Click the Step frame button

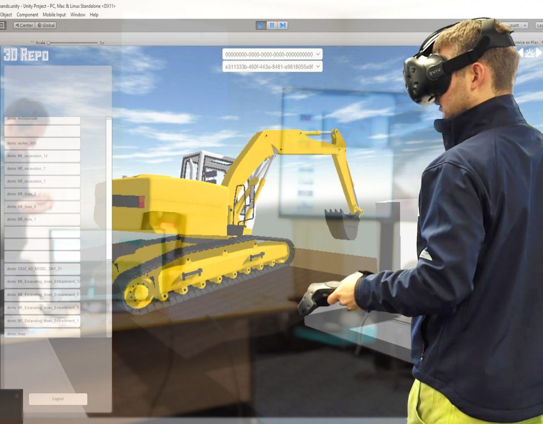pos(283,25)
